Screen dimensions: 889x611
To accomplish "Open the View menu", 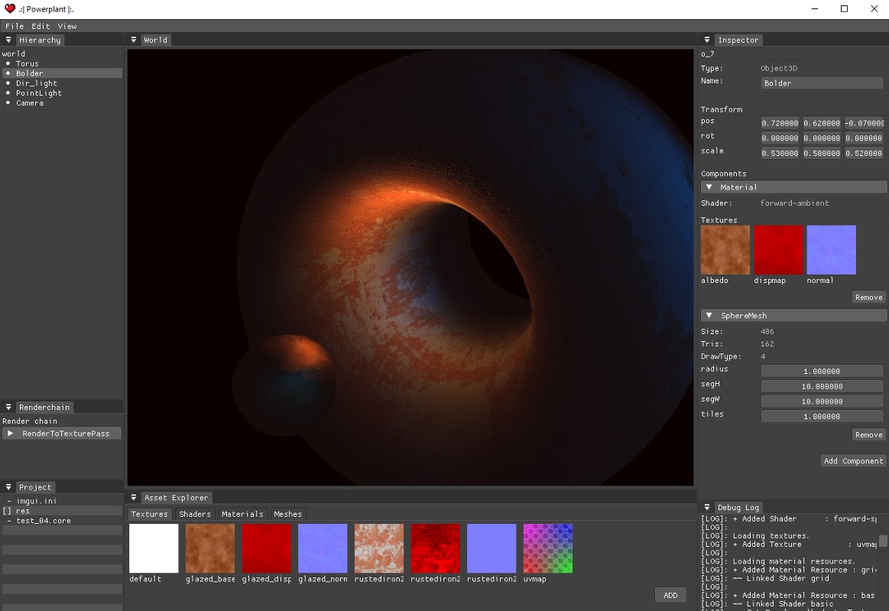I will coord(67,26).
